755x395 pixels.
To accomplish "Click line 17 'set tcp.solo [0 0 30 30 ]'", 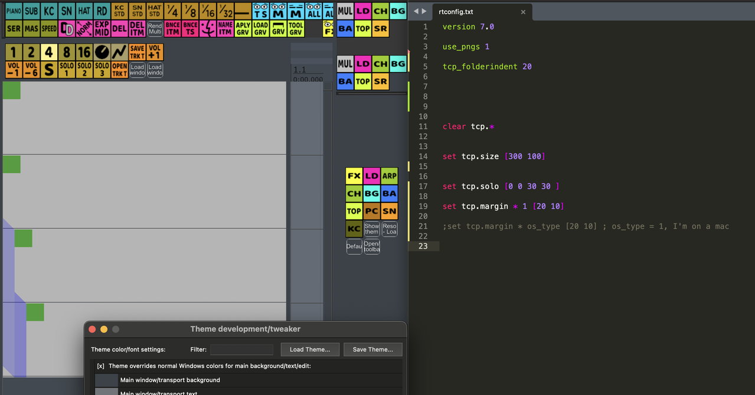I will click(501, 186).
